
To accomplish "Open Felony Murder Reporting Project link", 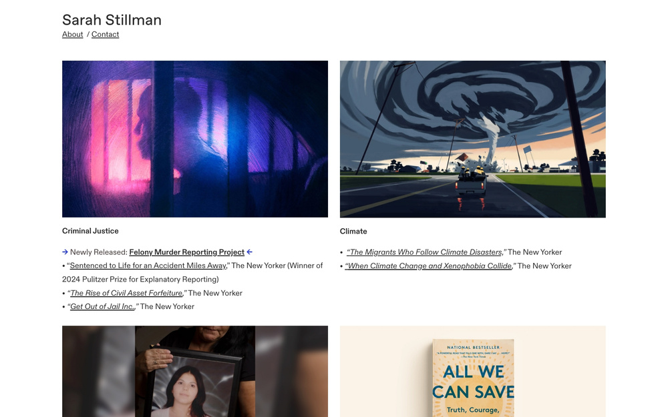I will coord(186,252).
